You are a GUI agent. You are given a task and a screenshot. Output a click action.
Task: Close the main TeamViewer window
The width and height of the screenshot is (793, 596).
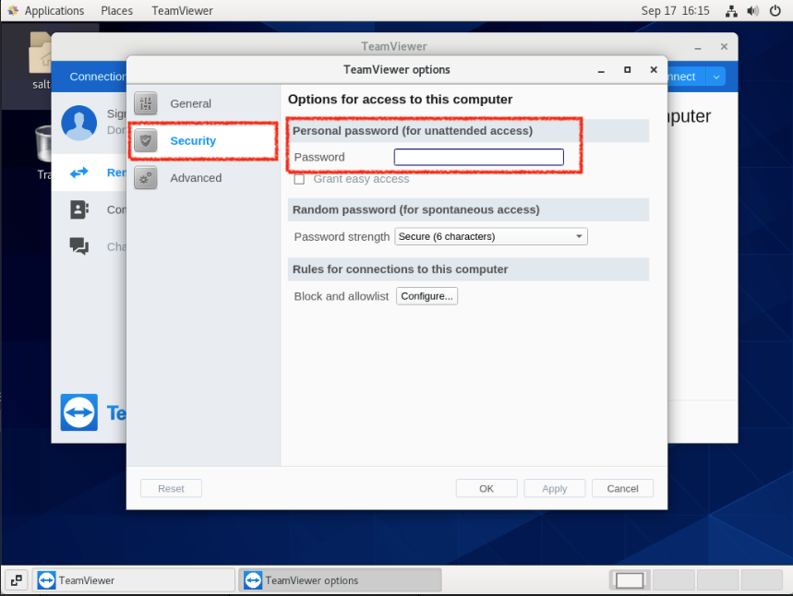click(724, 46)
